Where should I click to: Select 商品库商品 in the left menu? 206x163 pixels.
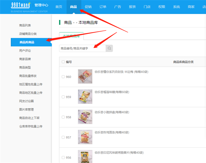coord(27,42)
